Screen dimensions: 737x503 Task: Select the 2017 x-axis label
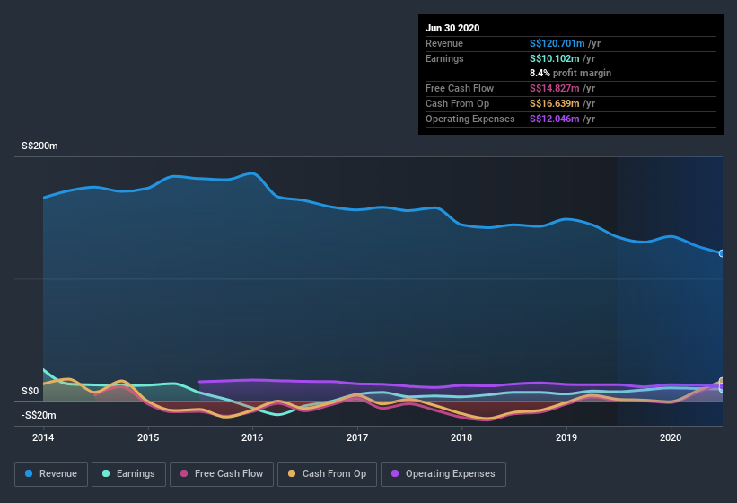tap(357, 437)
